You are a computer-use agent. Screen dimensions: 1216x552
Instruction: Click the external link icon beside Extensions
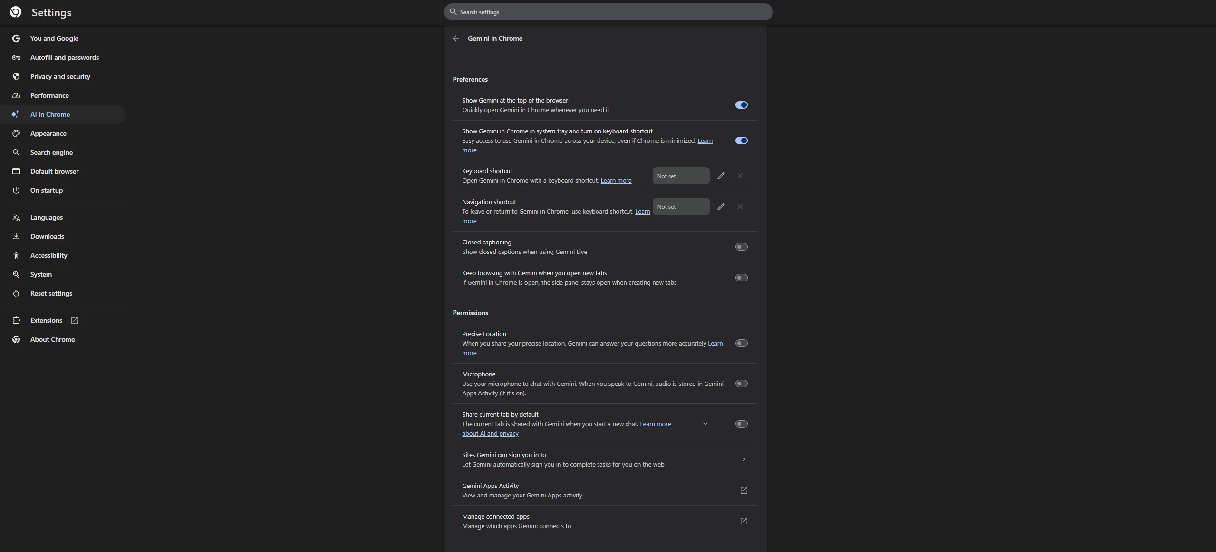tap(75, 320)
